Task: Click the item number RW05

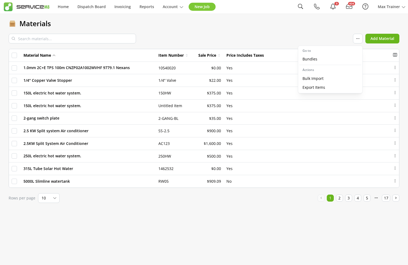Action: 164,181
